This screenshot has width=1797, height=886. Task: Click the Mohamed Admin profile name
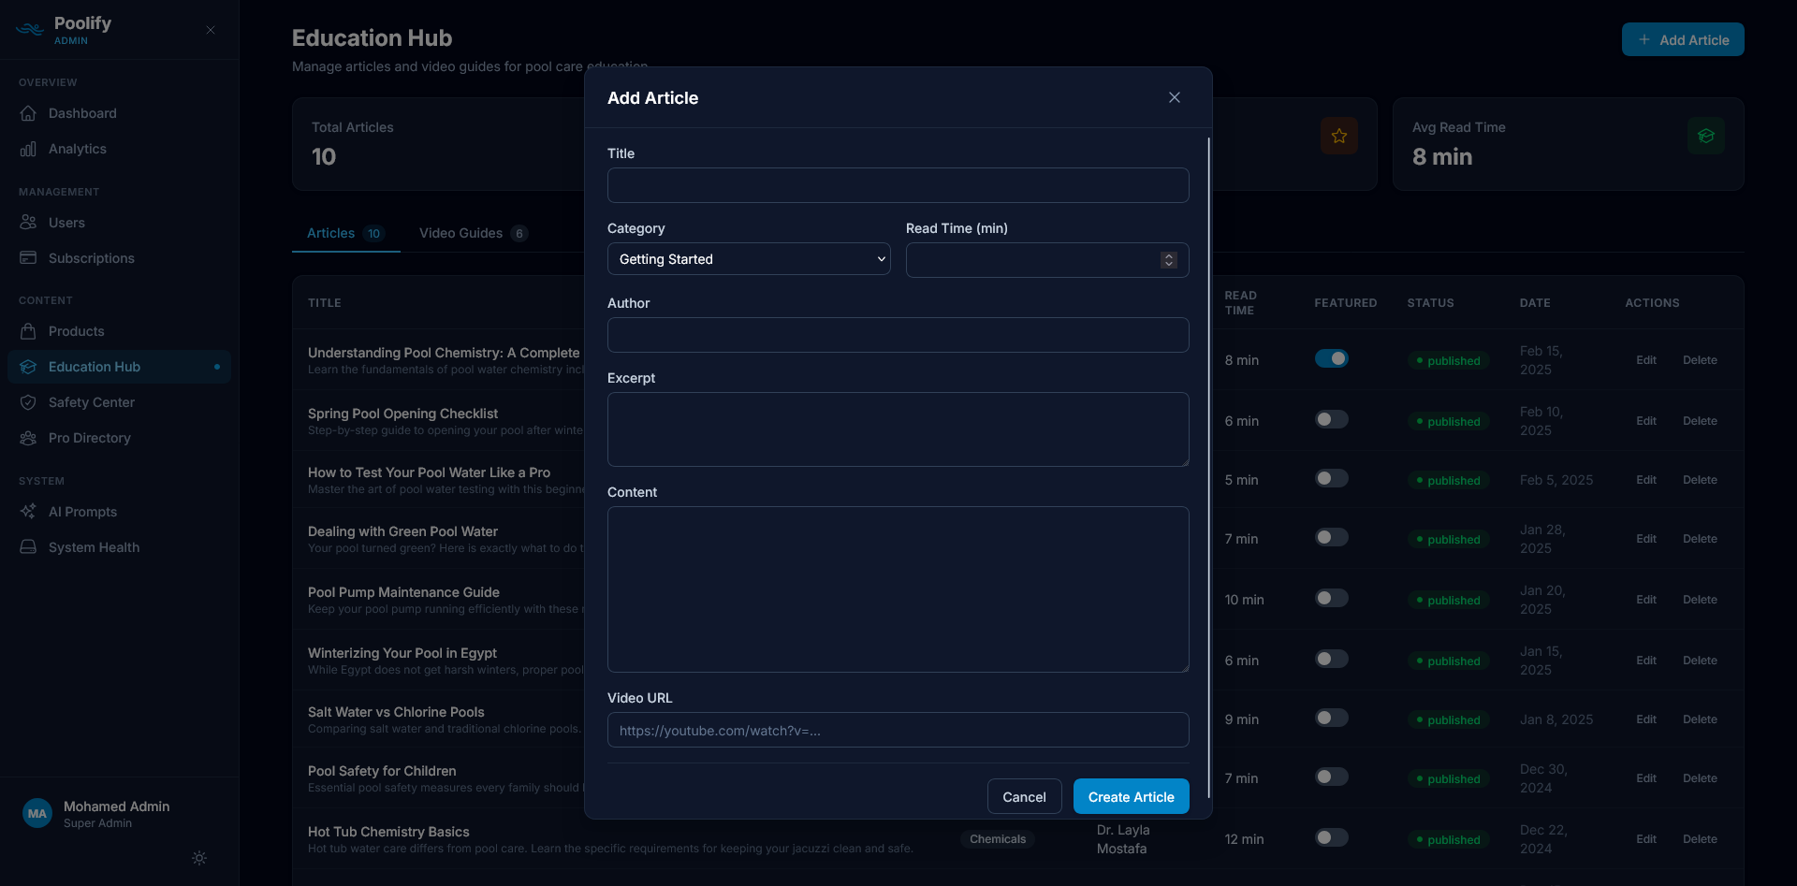[117, 806]
